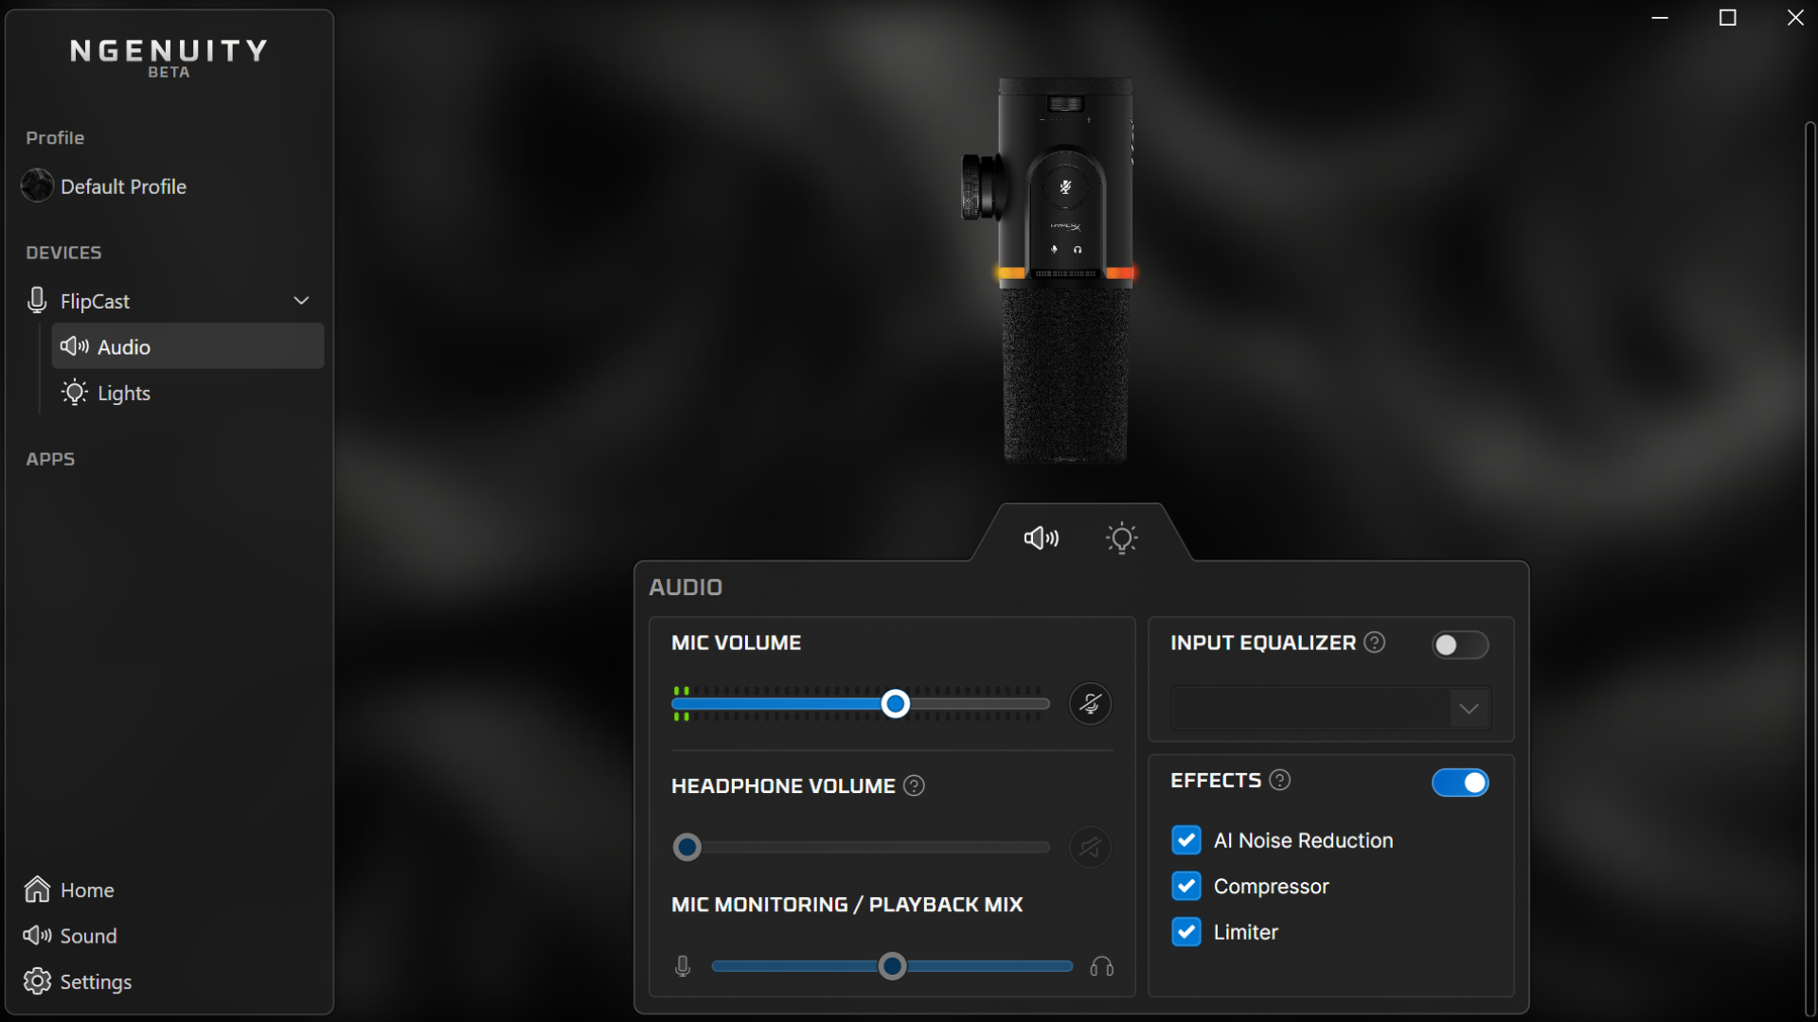Disable the Effects toggle
The height and width of the screenshot is (1022, 1818).
click(1459, 783)
